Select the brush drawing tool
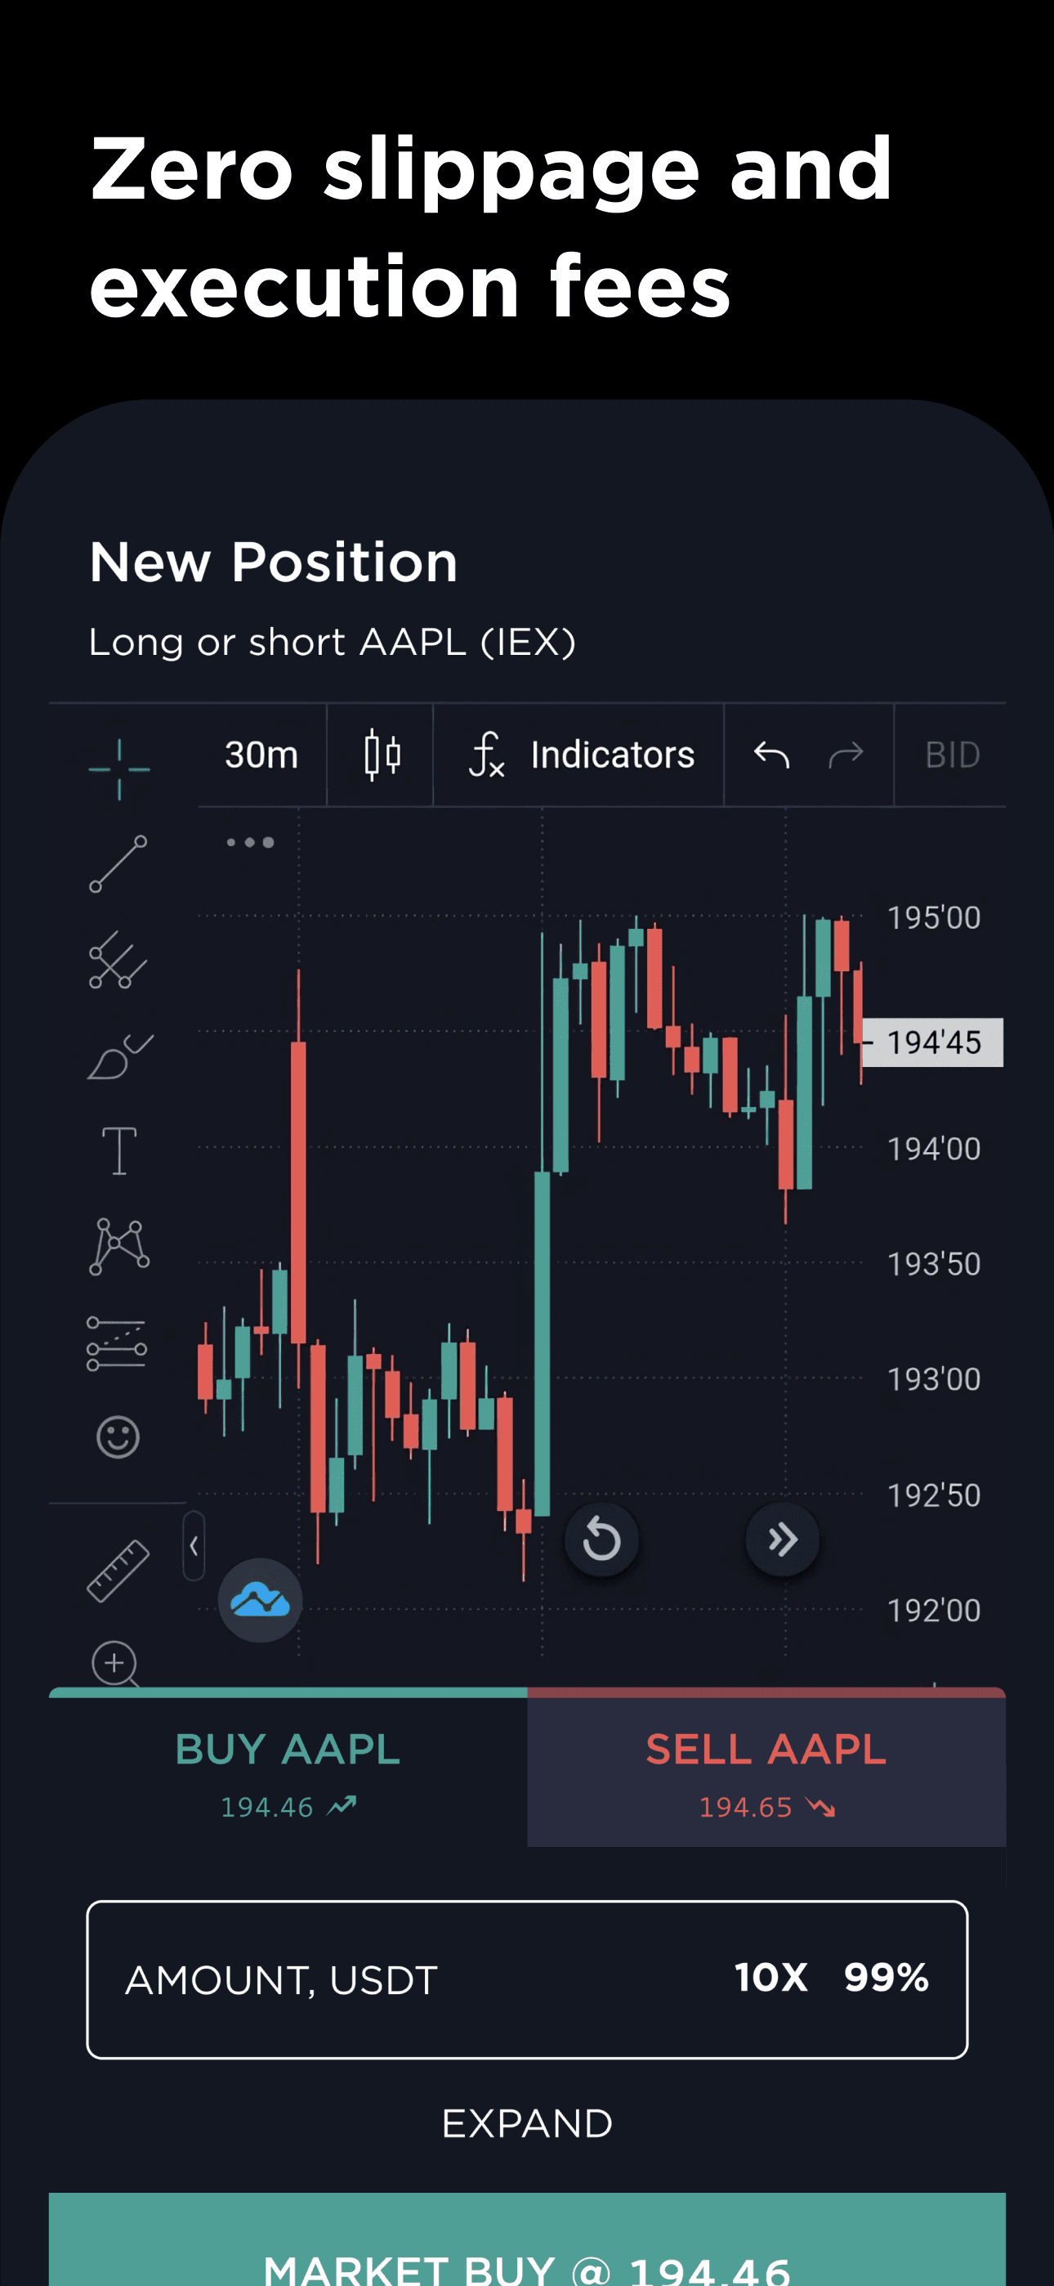This screenshot has width=1054, height=2286. pyautogui.click(x=120, y=1057)
